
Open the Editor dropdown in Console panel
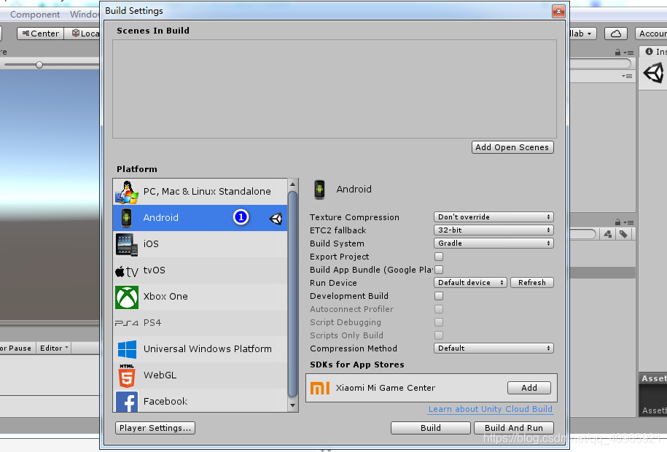tap(54, 348)
